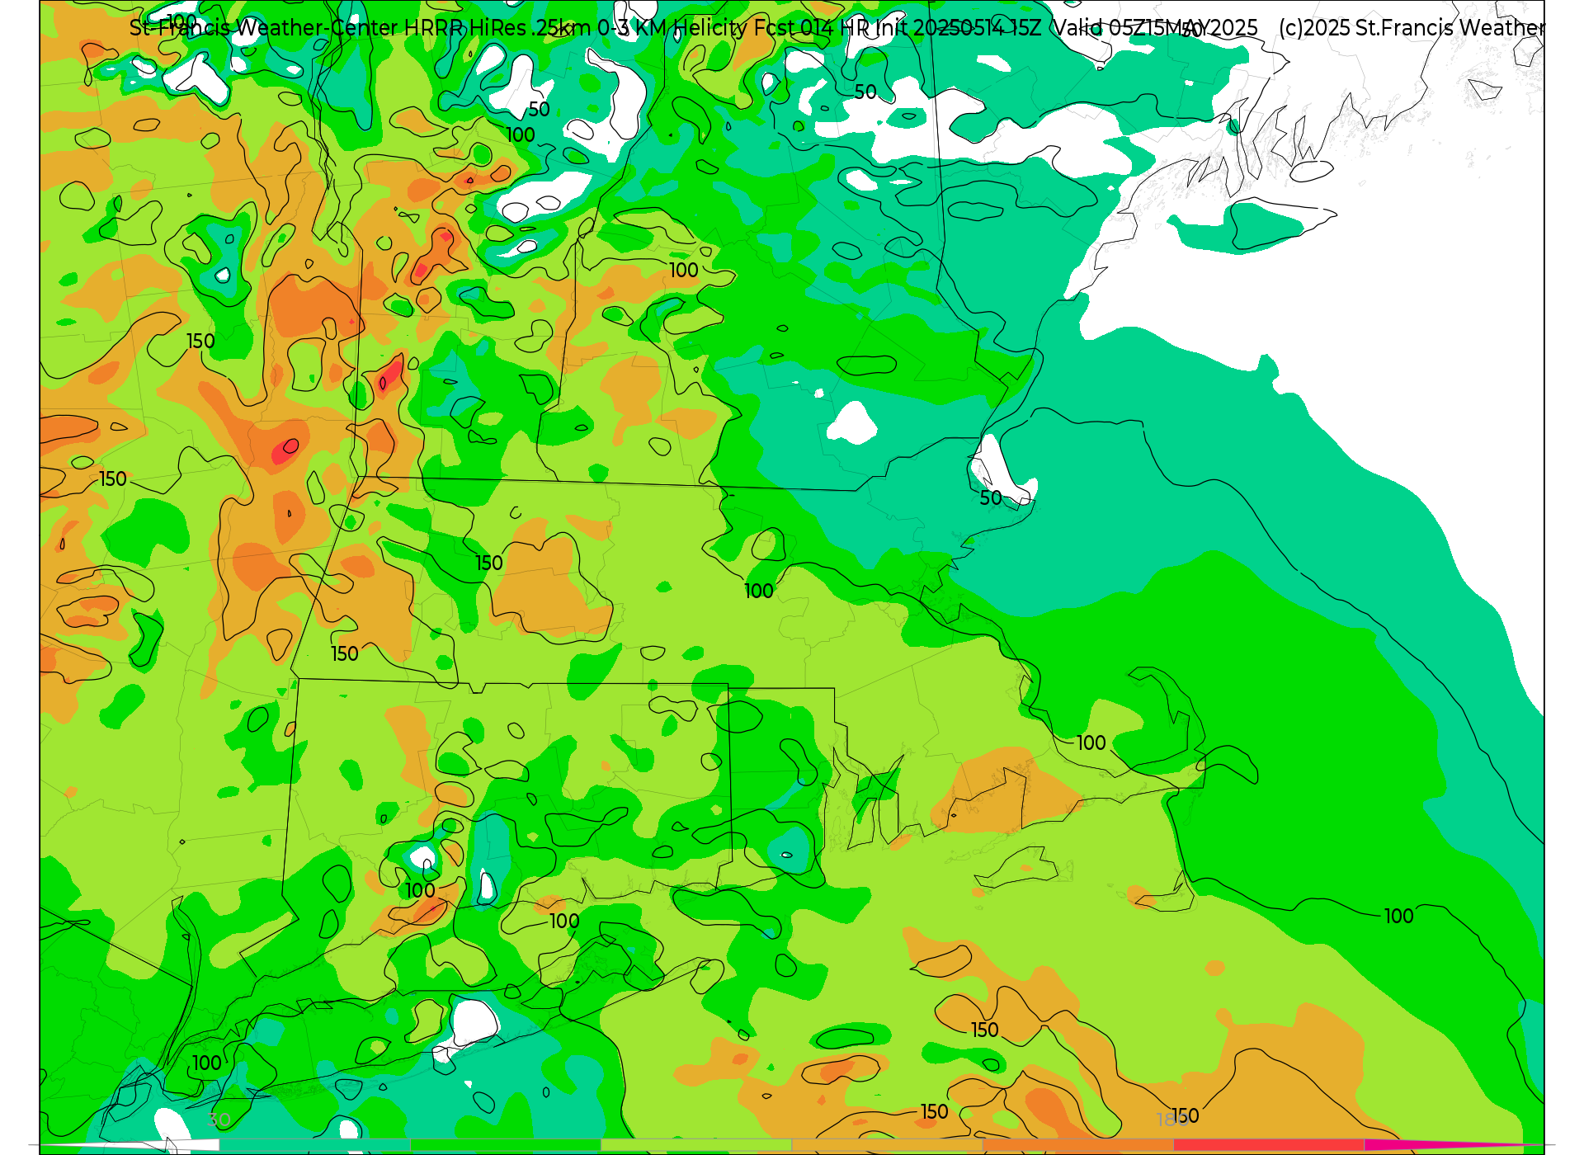The width and height of the screenshot is (1584, 1155).
Task: Select the dark green segment of the color bar
Action: (506, 1145)
